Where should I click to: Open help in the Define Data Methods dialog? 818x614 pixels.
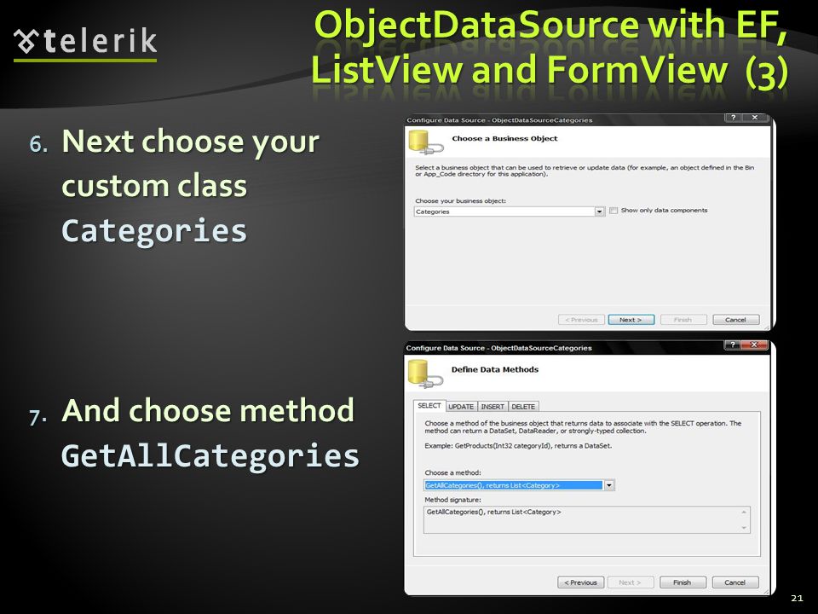pyautogui.click(x=732, y=345)
